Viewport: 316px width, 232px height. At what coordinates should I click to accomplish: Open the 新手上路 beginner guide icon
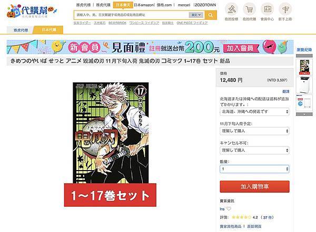coord(285,9)
